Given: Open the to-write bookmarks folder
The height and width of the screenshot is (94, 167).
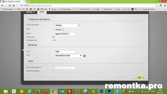Looking at the screenshot, I should [x=126, y=9].
